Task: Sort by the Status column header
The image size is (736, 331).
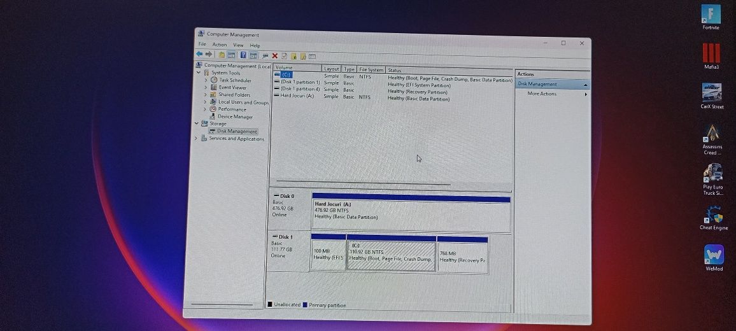Action: [449, 71]
